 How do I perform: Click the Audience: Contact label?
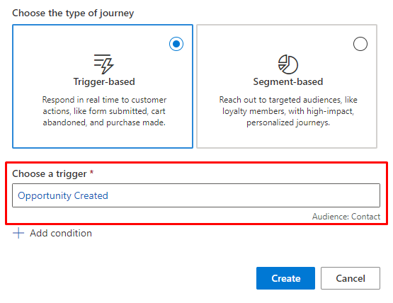pos(346,217)
